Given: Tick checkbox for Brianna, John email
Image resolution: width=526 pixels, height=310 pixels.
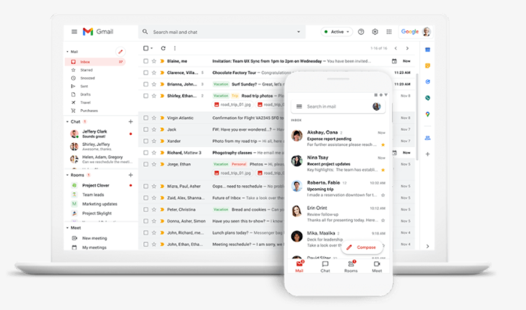Looking at the screenshot, I should click(x=145, y=84).
